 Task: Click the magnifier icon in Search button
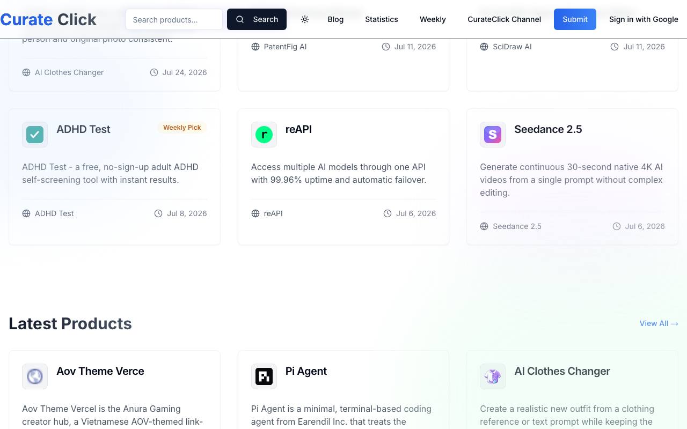(x=240, y=19)
